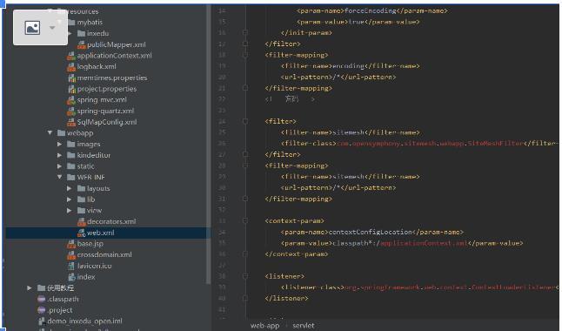Image resolution: width=562 pixels, height=331 pixels.
Task: Click the web-app breadcrumb
Action: coord(264,325)
